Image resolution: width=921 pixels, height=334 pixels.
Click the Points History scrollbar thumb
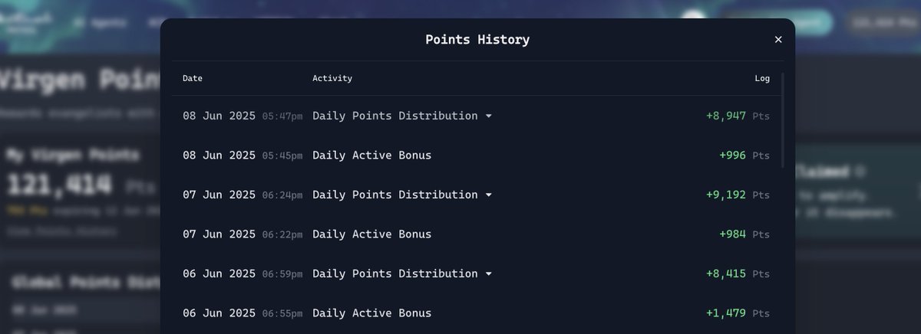(x=783, y=120)
